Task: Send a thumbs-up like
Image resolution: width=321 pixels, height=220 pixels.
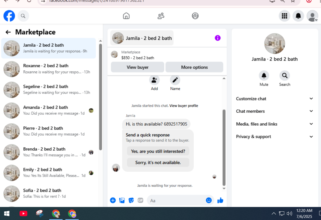Action: tap(220, 200)
